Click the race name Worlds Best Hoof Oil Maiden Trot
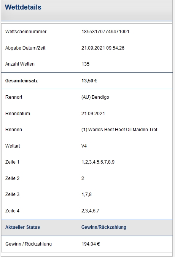175x257 pixels. click(x=123, y=130)
